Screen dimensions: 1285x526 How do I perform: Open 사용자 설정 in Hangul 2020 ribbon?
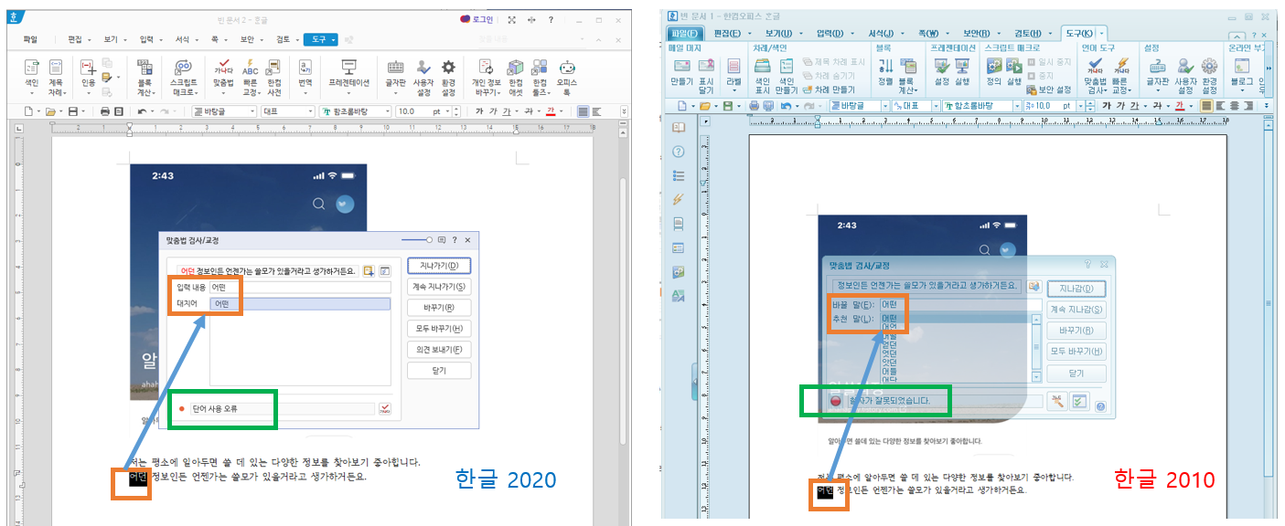tap(423, 79)
